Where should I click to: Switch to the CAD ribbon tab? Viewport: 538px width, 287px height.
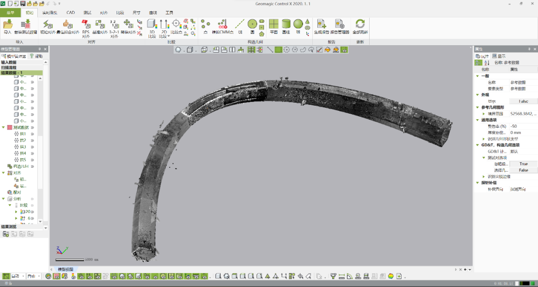point(71,12)
